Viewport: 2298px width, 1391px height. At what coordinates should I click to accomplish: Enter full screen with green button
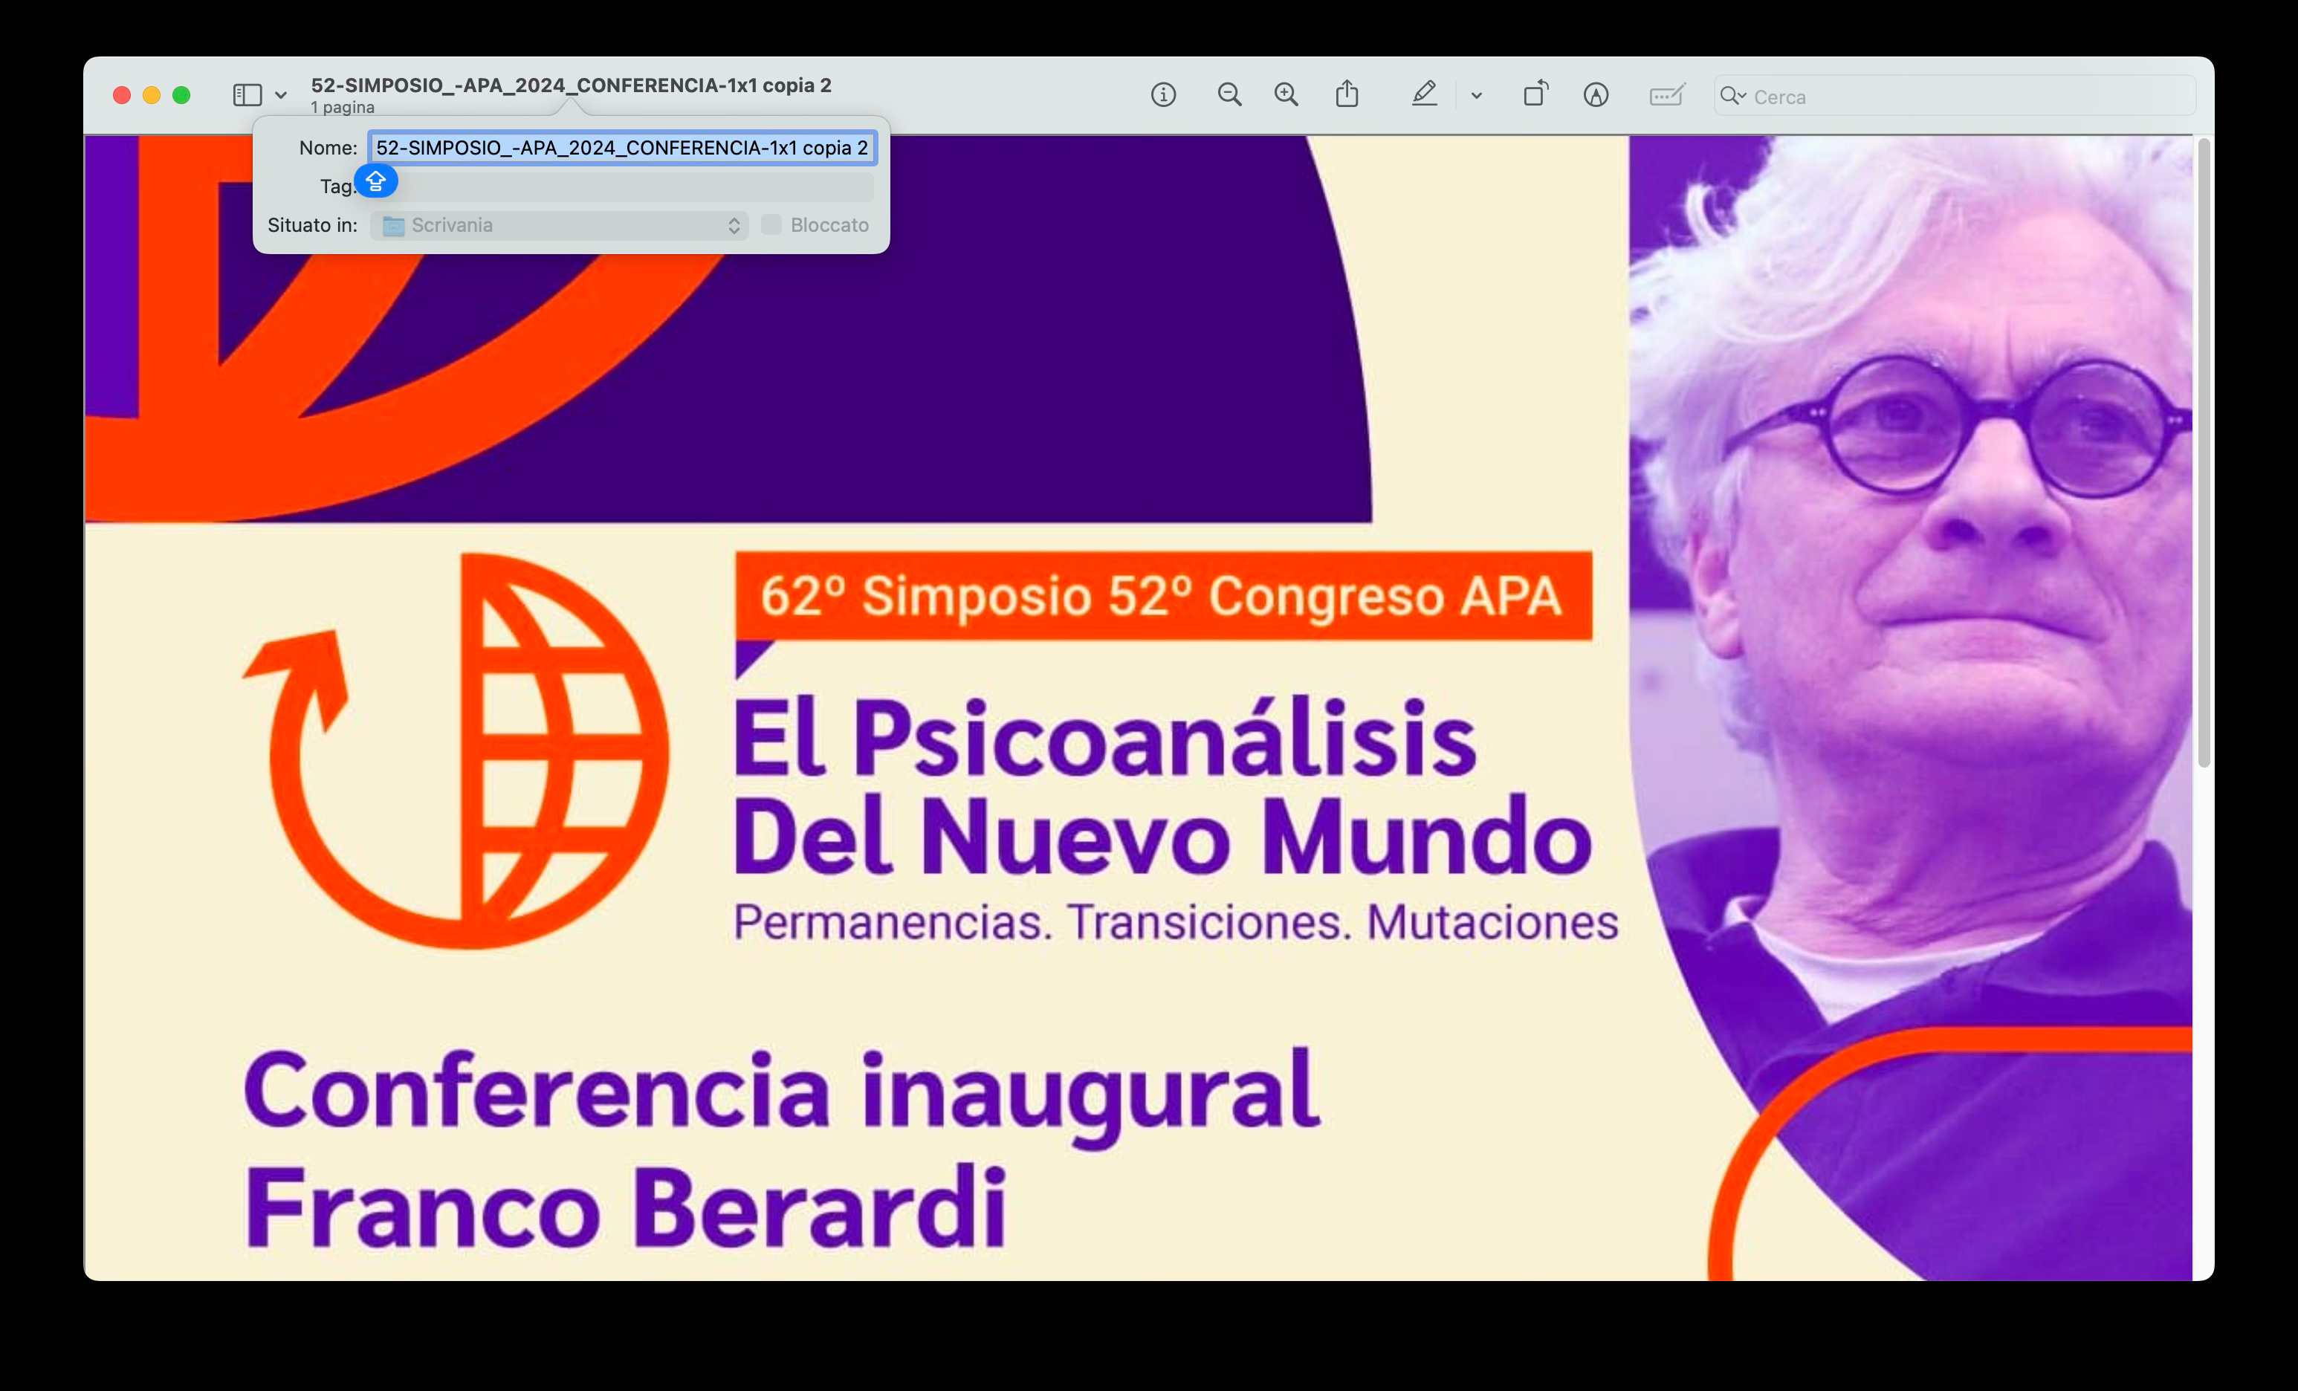tap(181, 95)
